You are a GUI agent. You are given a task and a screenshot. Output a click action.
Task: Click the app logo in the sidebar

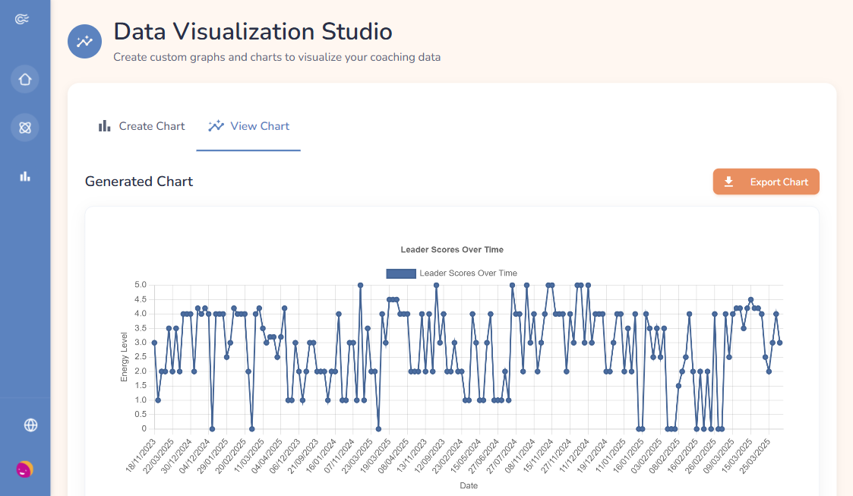pos(22,20)
